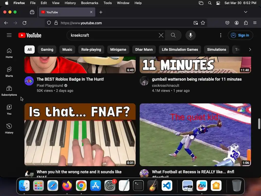Open The BEST Roblox Badge video thumbnail

pos(80,65)
